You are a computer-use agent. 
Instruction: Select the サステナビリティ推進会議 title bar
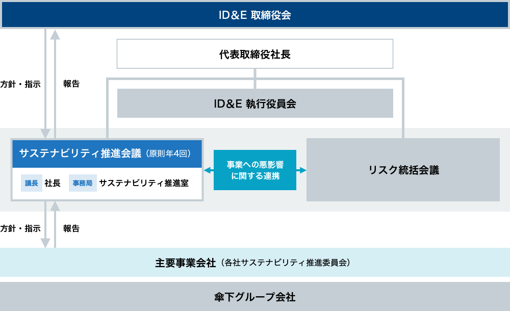tap(107, 154)
